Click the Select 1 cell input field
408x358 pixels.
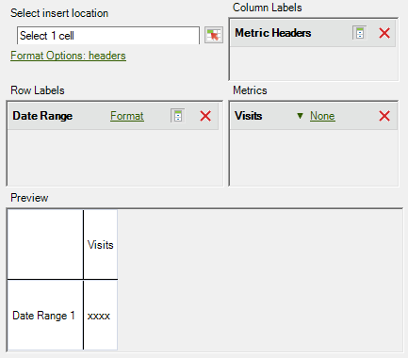point(108,36)
